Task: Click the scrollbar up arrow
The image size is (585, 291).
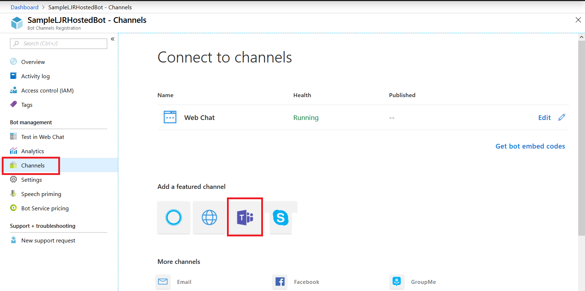Action: (x=581, y=37)
